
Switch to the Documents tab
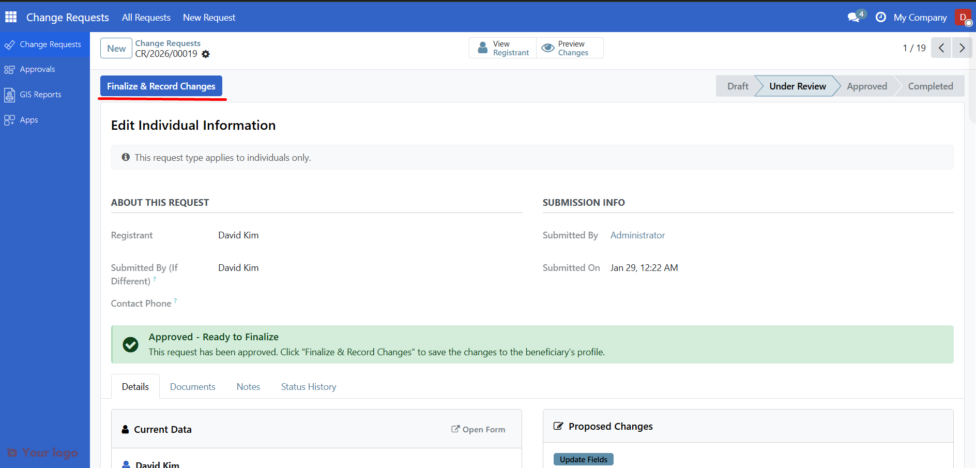192,387
